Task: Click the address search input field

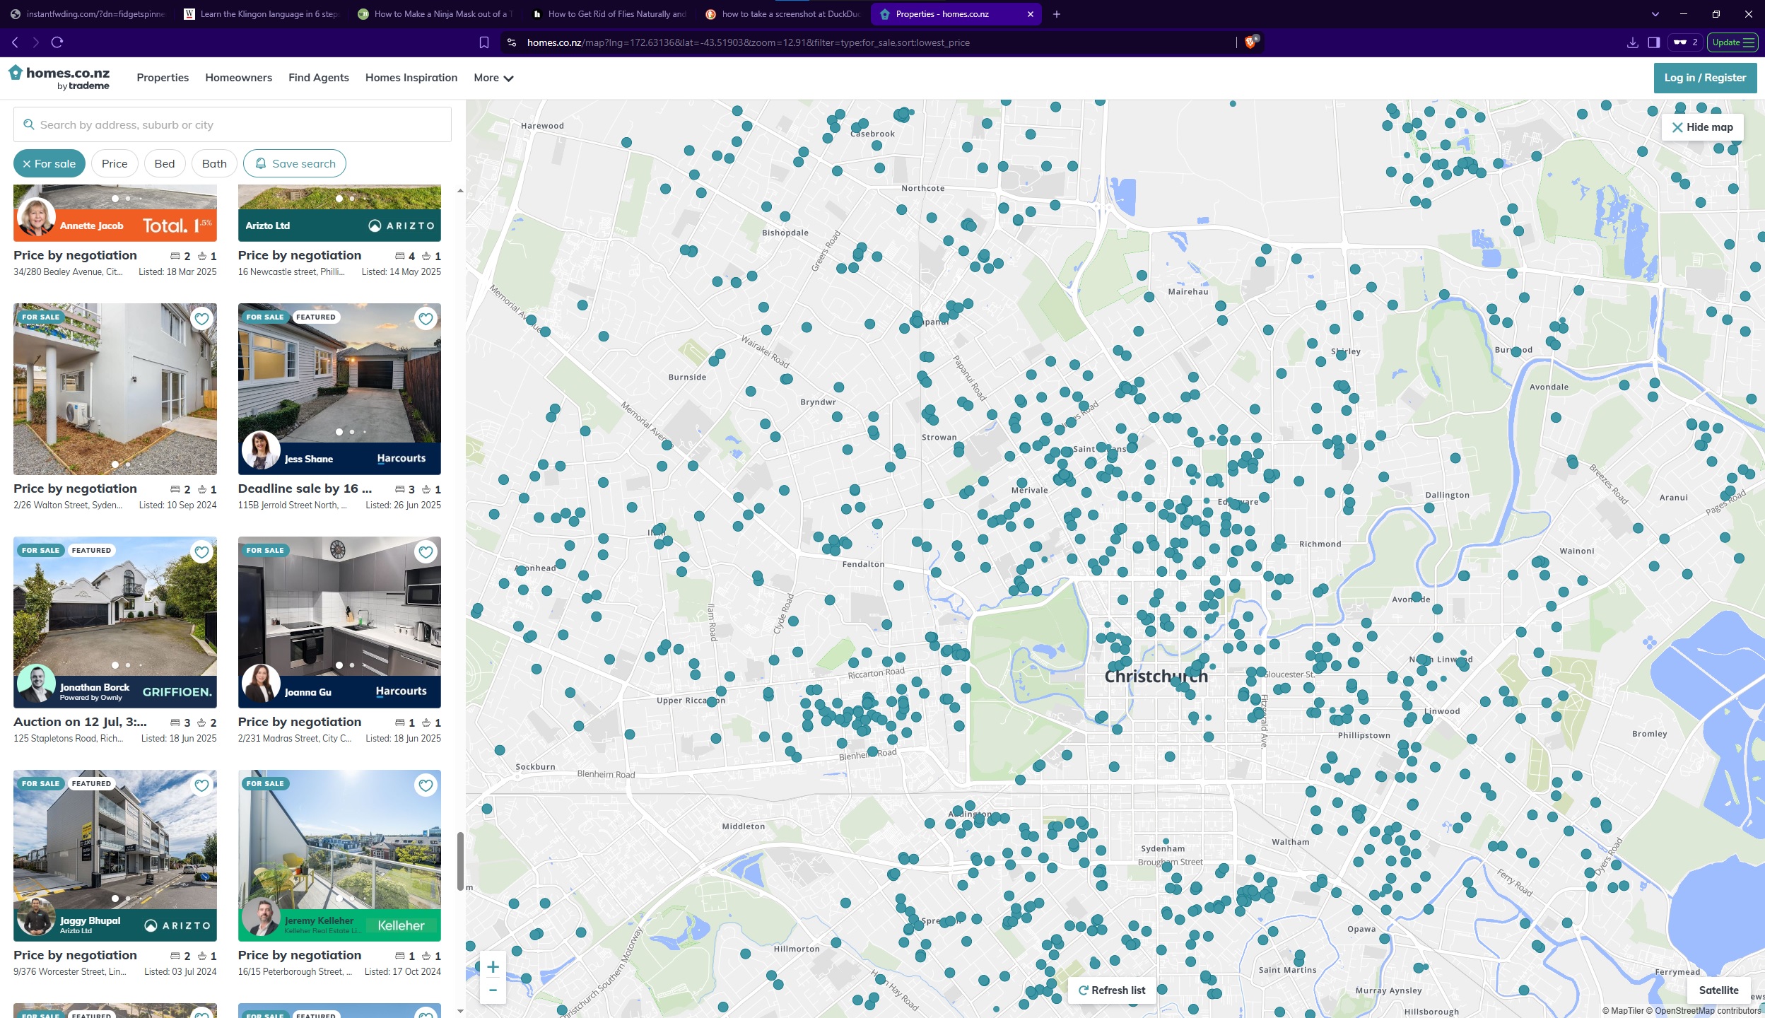Action: click(233, 124)
